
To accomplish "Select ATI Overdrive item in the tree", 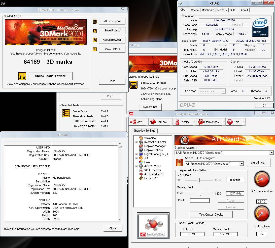I will tap(153, 174).
